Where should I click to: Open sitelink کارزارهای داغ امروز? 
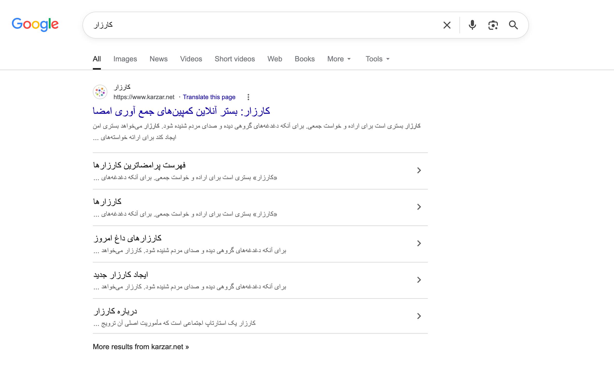127,238
